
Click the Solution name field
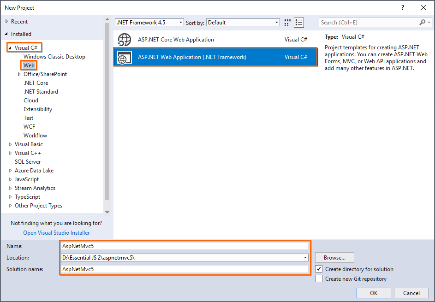pos(185,269)
